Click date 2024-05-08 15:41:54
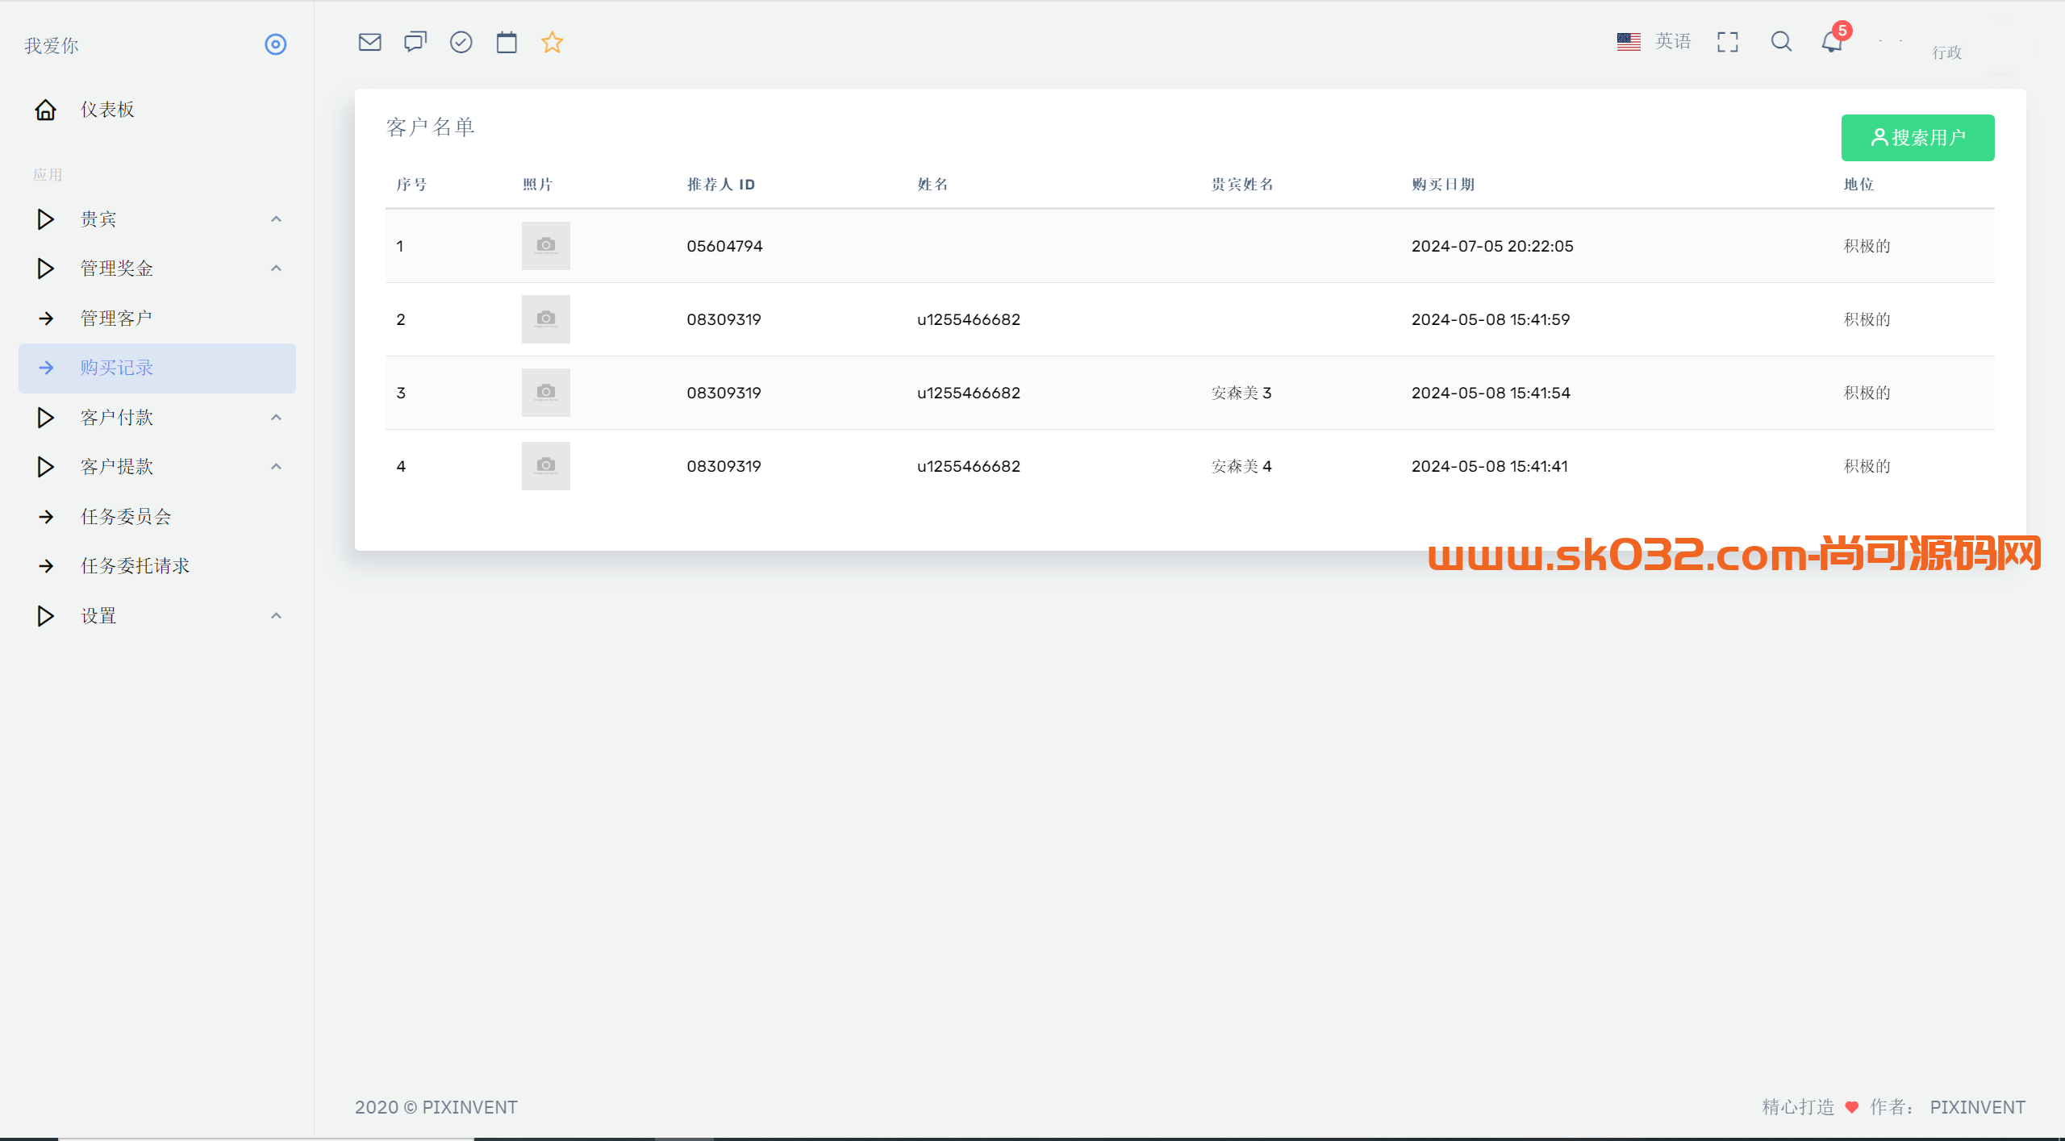Image resolution: width=2065 pixels, height=1141 pixels. [x=1491, y=393]
